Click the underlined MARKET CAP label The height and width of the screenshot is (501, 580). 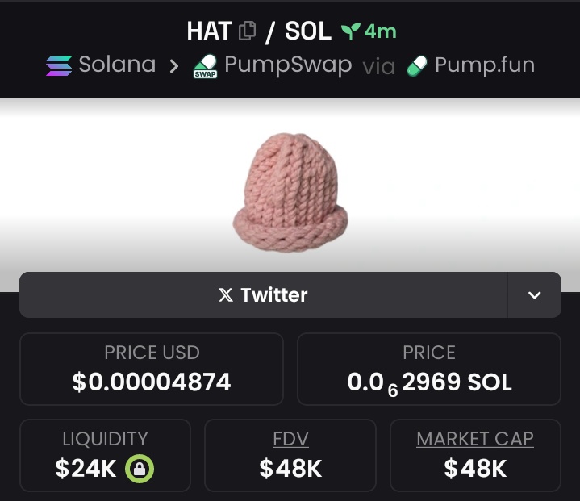[x=475, y=439]
